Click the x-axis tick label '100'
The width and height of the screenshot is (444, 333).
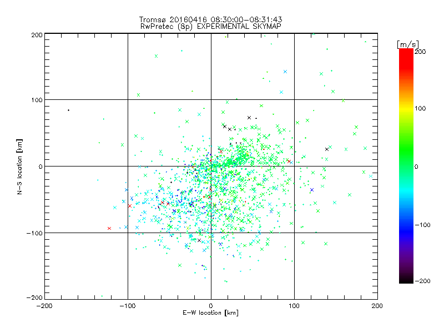[x=294, y=306]
